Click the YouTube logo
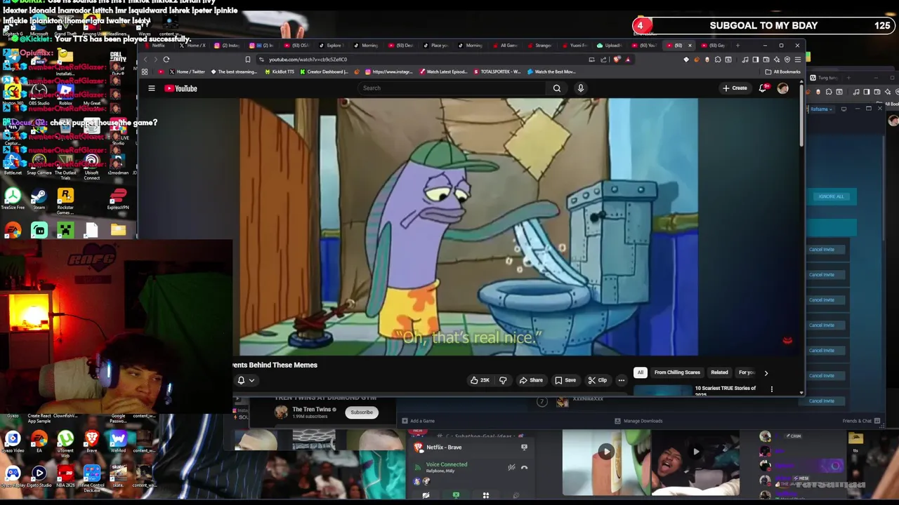The height and width of the screenshot is (505, 899). pos(181,88)
